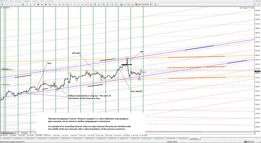The height and width of the screenshot is (143, 261).
Task: Open the arrows objects dropdown
Action: click(52, 5)
